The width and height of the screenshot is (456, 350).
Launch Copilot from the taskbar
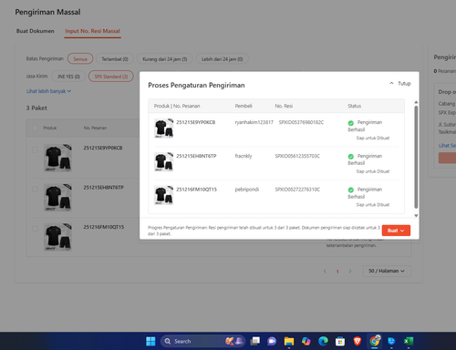click(x=306, y=341)
